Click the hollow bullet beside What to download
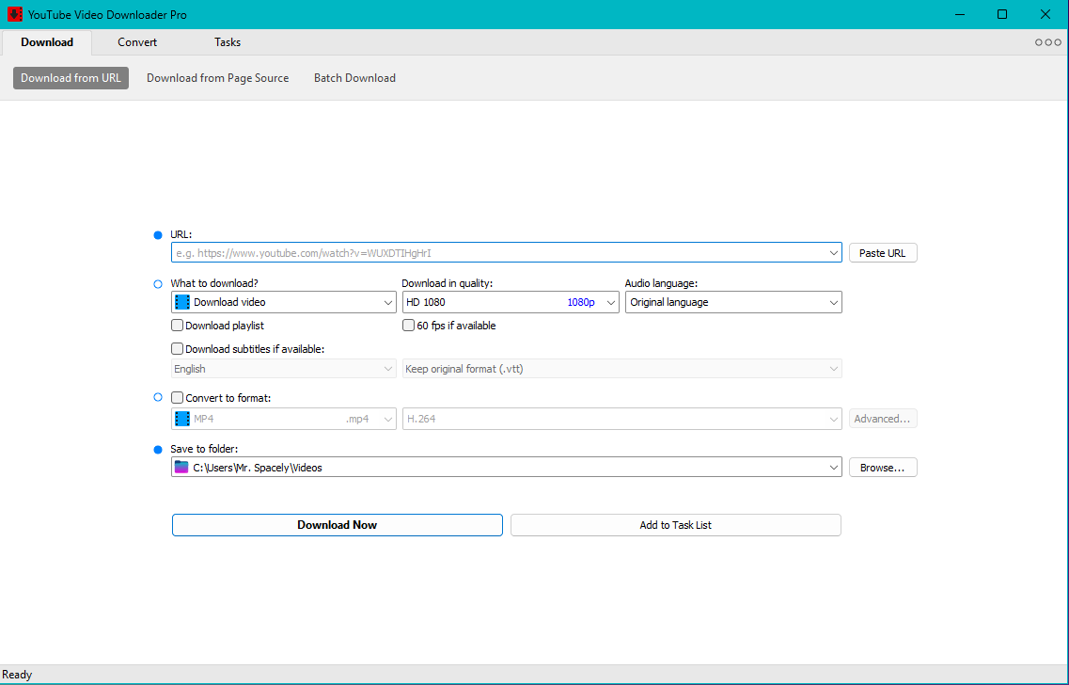The image size is (1069, 685). tap(158, 284)
